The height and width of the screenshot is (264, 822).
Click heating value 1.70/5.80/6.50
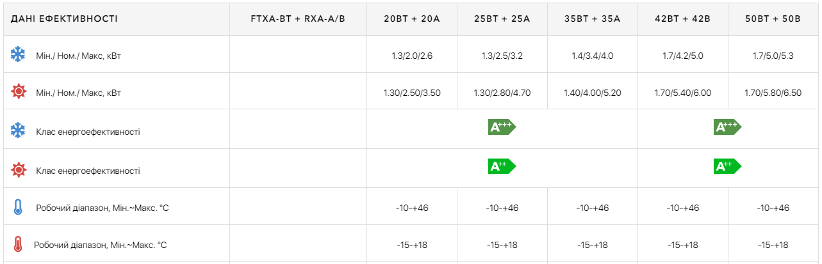[x=773, y=93]
